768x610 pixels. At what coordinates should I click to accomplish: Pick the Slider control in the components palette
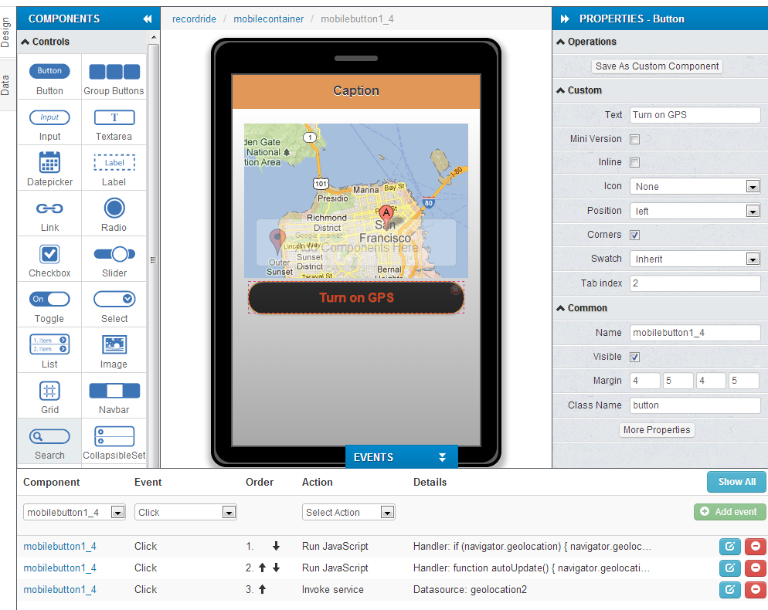coord(114,254)
